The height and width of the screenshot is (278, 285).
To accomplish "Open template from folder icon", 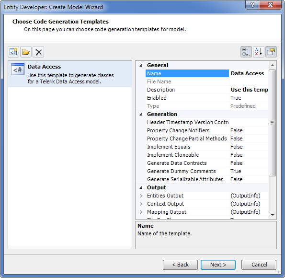I will (26, 52).
